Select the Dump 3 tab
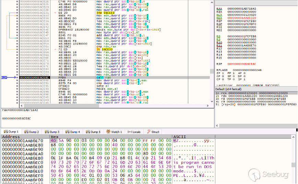The width and height of the screenshot is (298, 184). [x=52, y=132]
